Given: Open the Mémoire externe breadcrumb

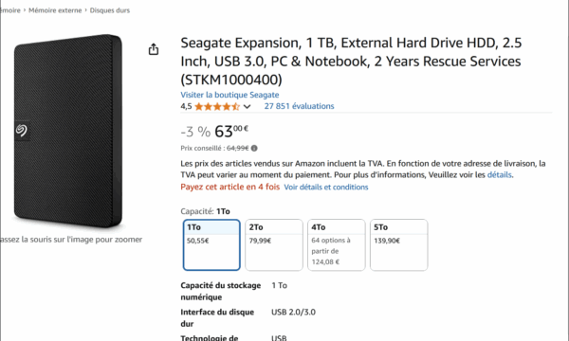Looking at the screenshot, I should coord(55,10).
